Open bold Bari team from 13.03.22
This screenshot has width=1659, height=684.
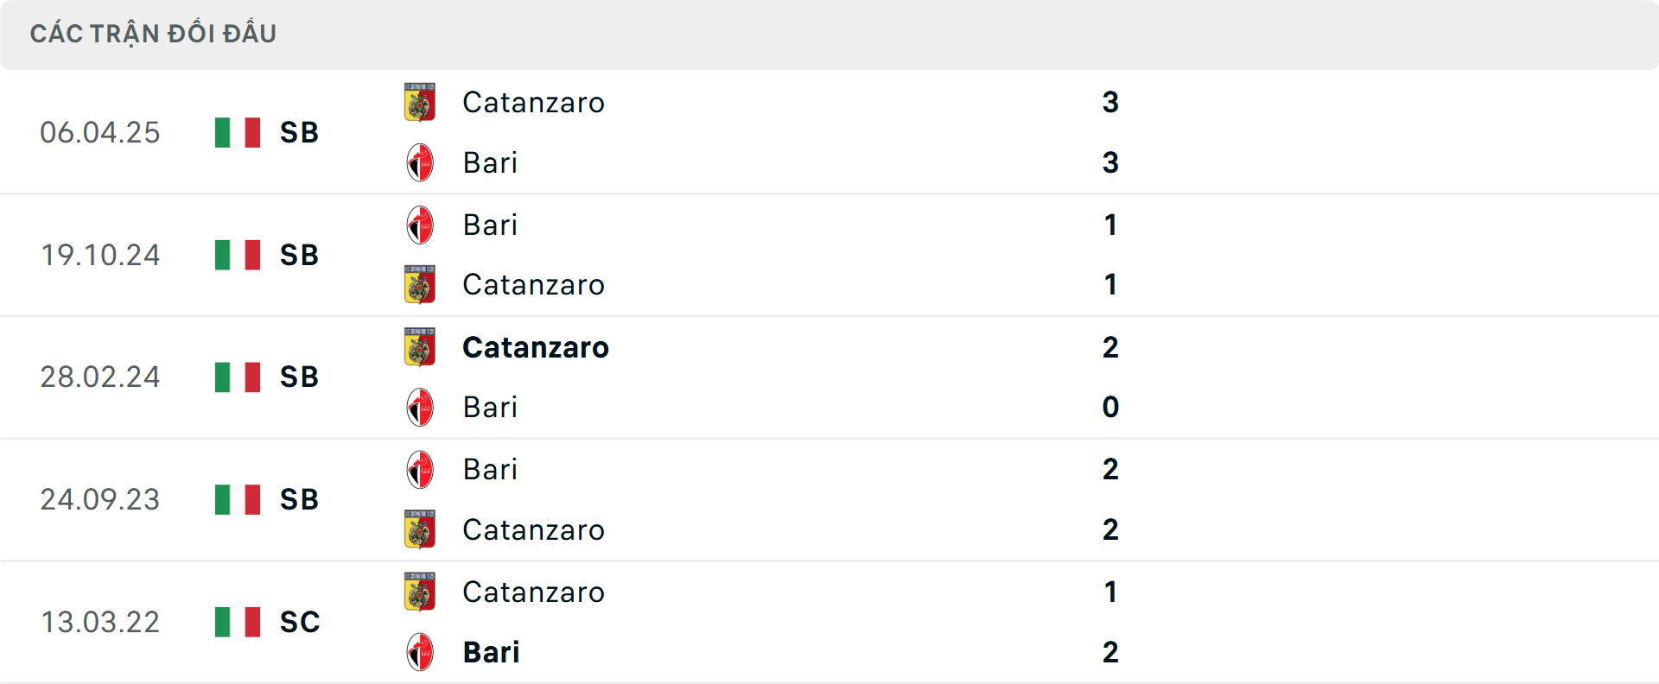pyautogui.click(x=491, y=652)
